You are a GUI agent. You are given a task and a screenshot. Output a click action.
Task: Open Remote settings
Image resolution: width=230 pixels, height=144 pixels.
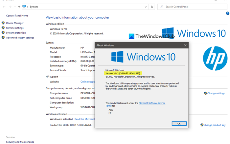click(x=15, y=28)
